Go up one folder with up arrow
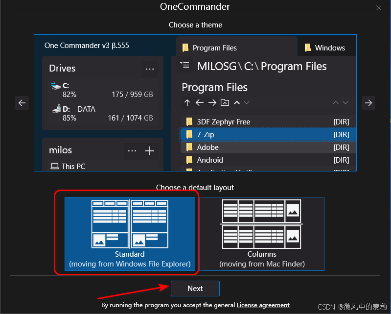This screenshot has height=314, width=391. point(187,102)
